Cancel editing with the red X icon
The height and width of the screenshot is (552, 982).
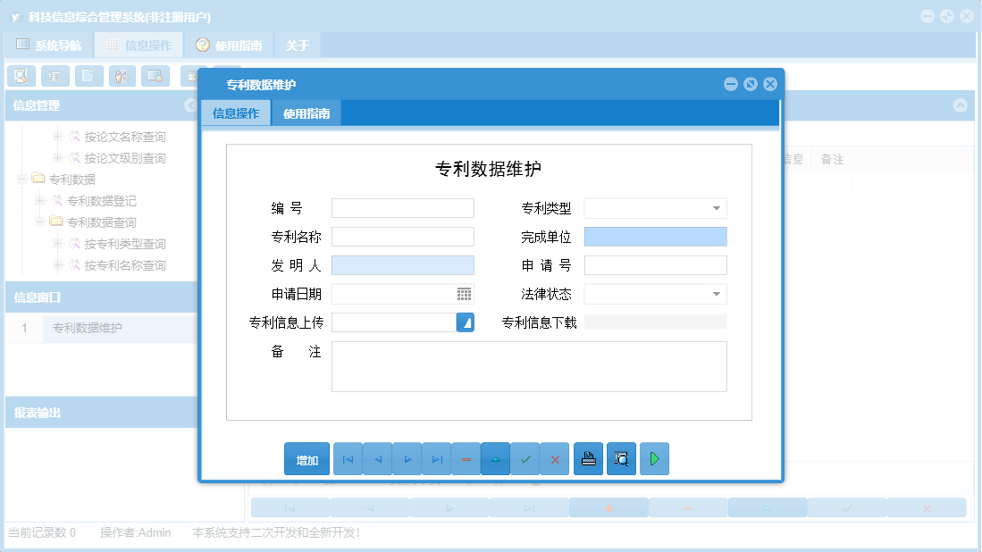(x=555, y=458)
